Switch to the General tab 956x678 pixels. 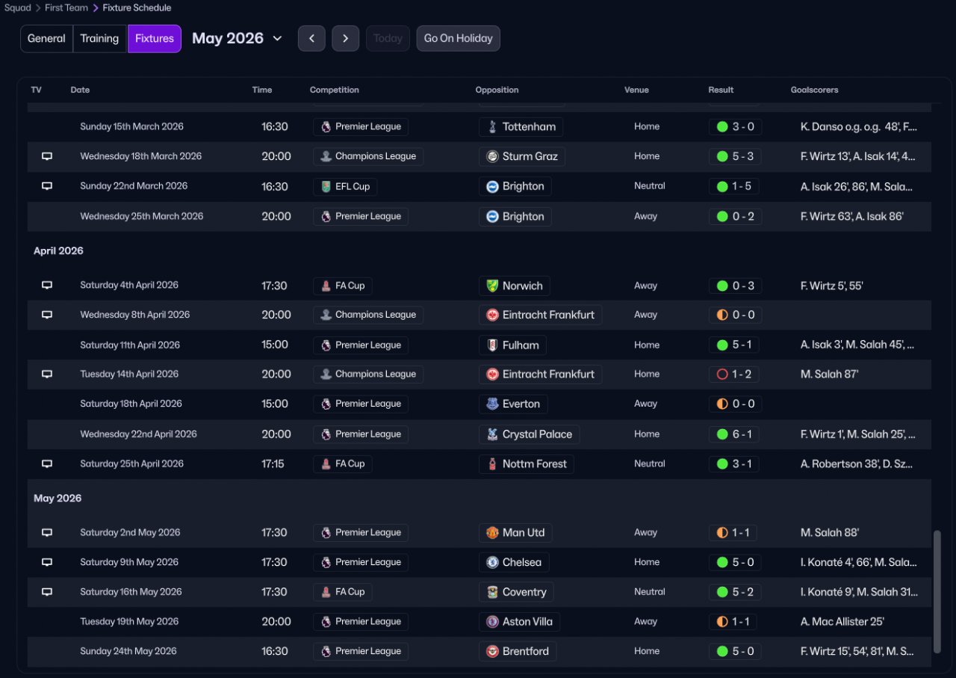[46, 39]
